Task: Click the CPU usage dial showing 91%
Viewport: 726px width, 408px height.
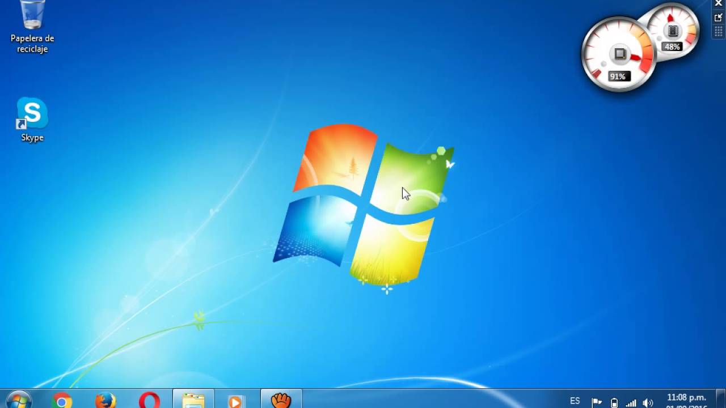Action: pos(619,55)
